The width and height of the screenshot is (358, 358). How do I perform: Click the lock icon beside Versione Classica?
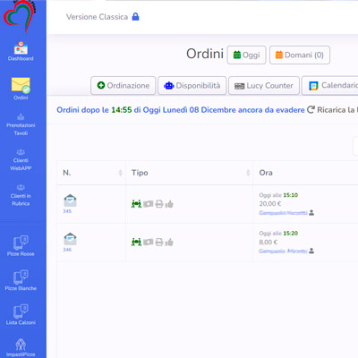(x=135, y=17)
